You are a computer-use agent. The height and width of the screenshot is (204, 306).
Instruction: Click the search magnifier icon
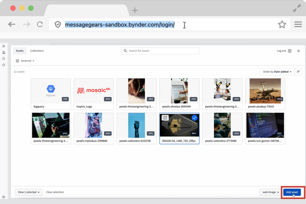[125, 51]
